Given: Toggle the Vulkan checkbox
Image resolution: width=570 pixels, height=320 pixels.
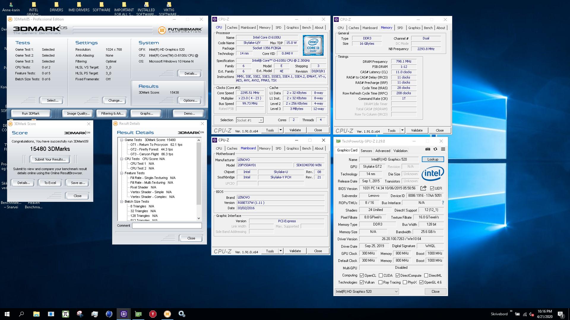Looking at the screenshot, I should coord(362,282).
